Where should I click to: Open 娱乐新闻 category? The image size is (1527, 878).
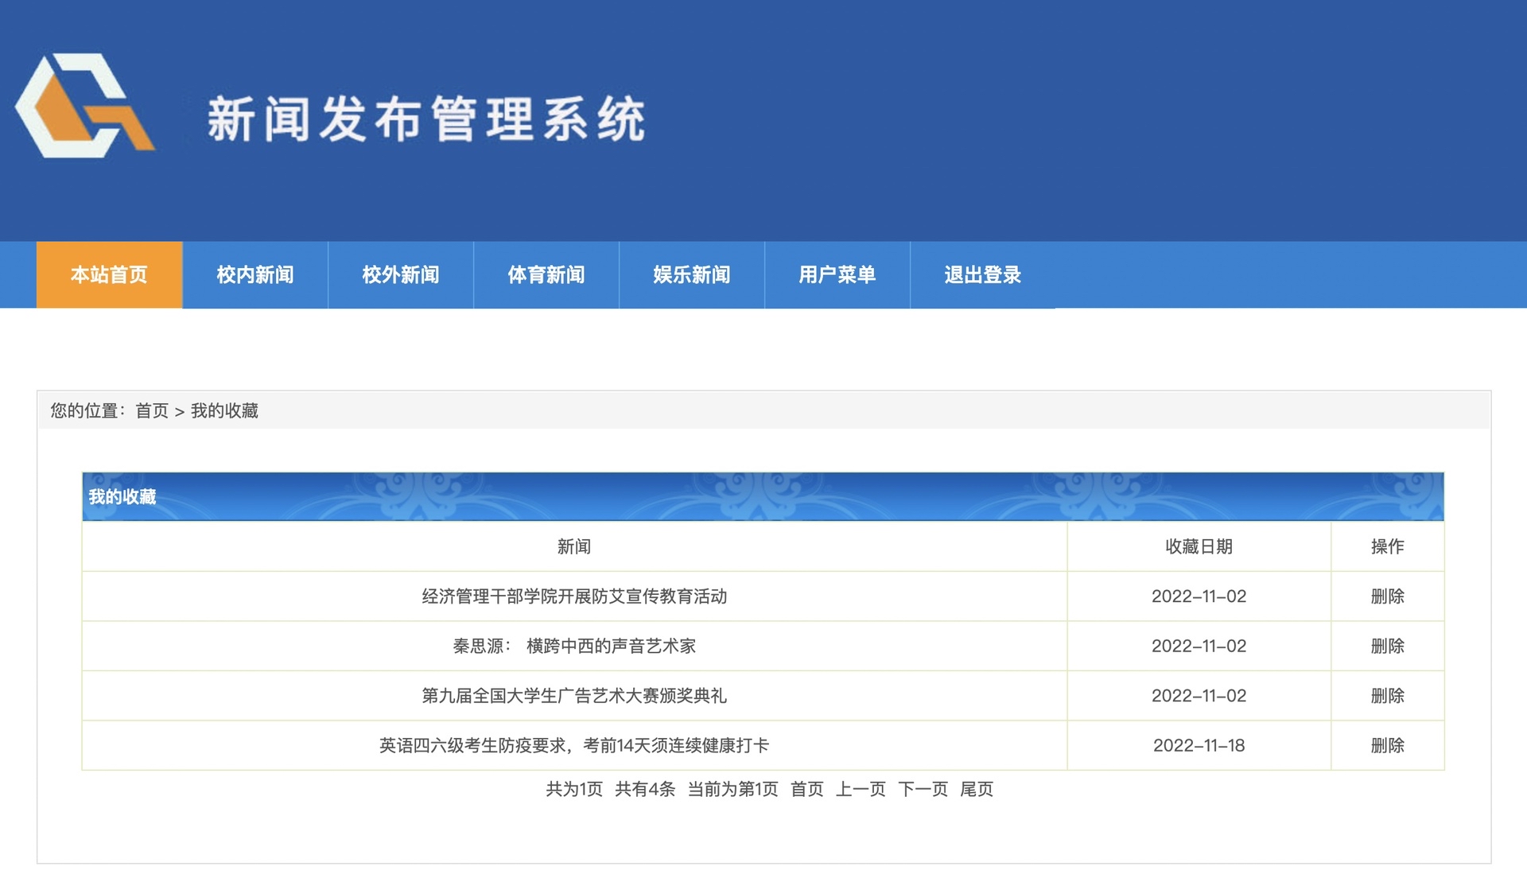(x=691, y=275)
